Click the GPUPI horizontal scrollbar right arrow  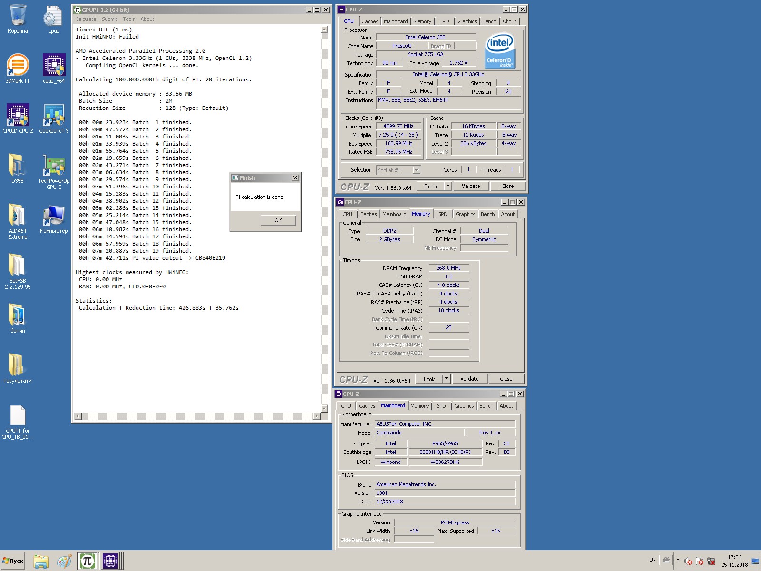[317, 416]
